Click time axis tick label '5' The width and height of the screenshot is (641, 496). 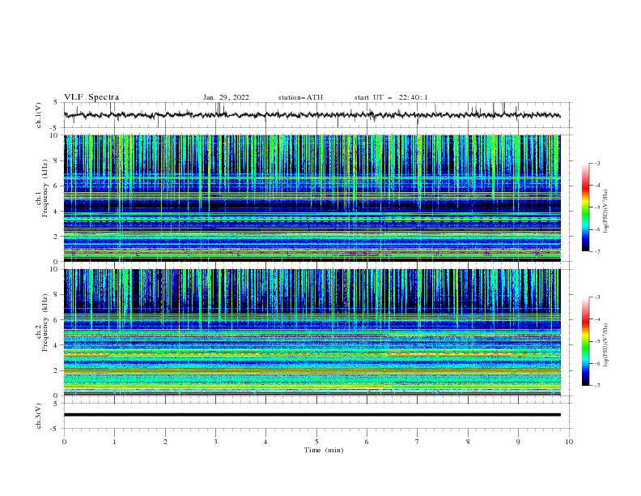point(316,442)
